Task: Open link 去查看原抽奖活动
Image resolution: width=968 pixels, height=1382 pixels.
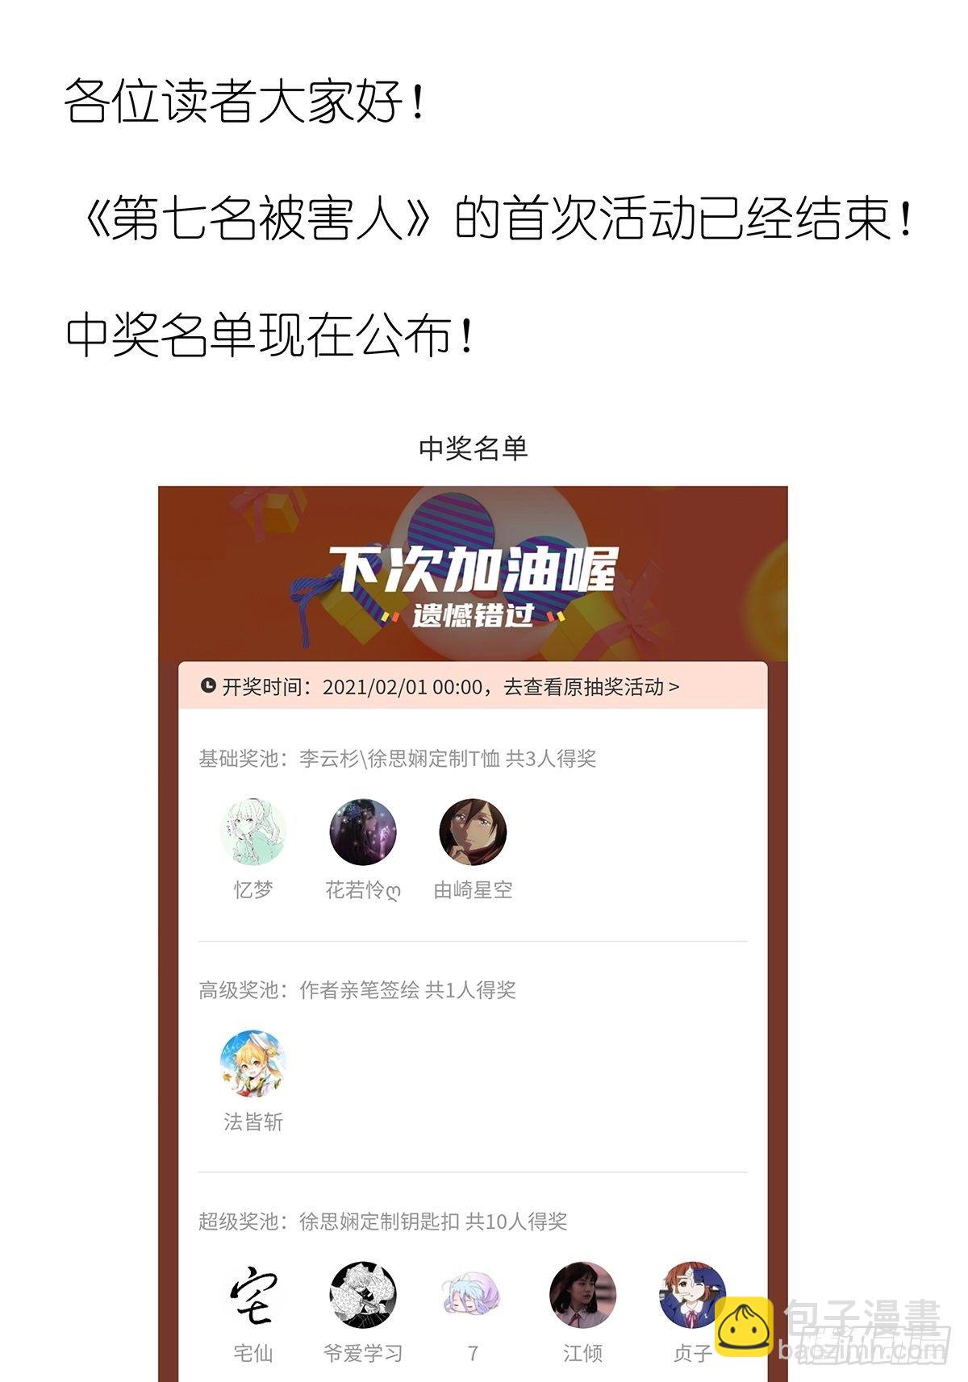Action: click(591, 687)
